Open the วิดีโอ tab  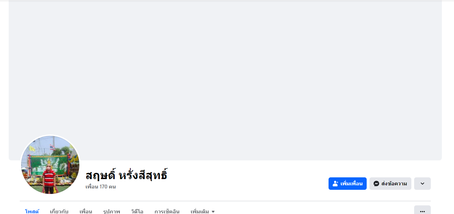[x=137, y=211]
